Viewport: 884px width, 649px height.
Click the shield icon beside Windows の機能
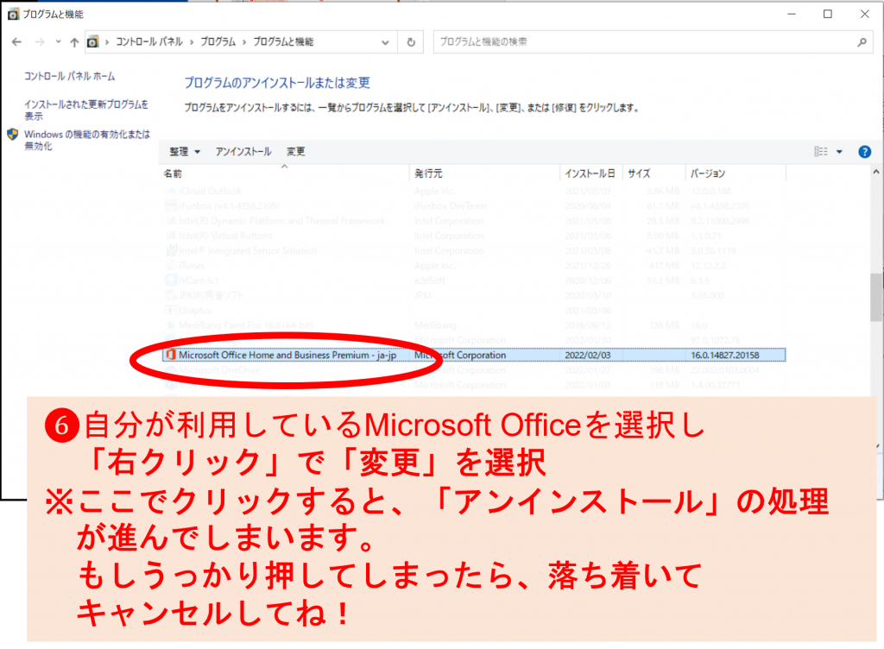(x=12, y=134)
